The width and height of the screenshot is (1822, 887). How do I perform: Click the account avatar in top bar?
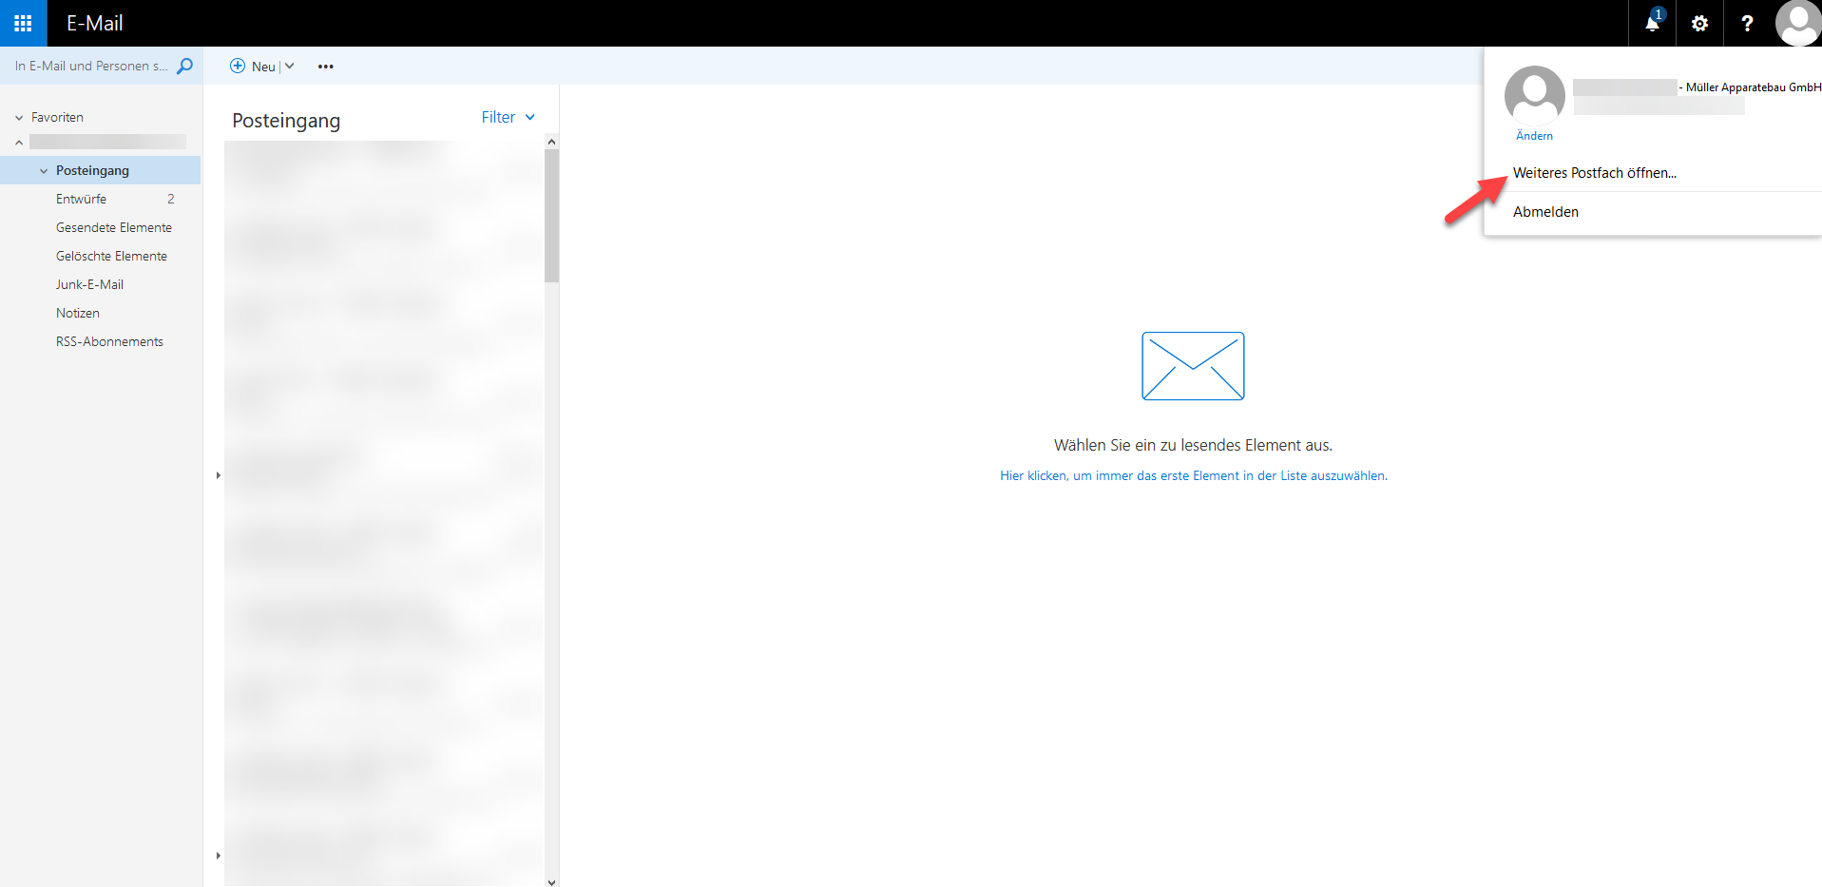click(1797, 23)
